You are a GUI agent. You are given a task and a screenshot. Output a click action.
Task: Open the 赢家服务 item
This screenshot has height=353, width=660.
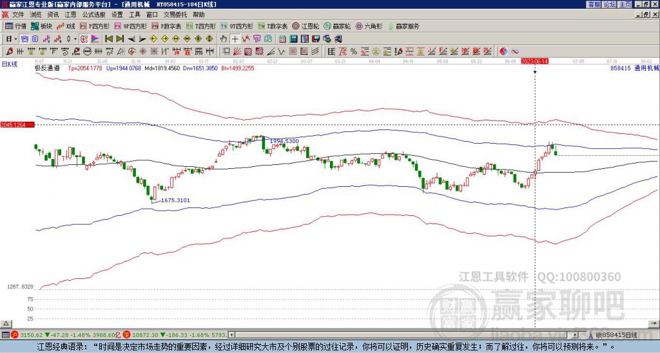click(x=403, y=26)
